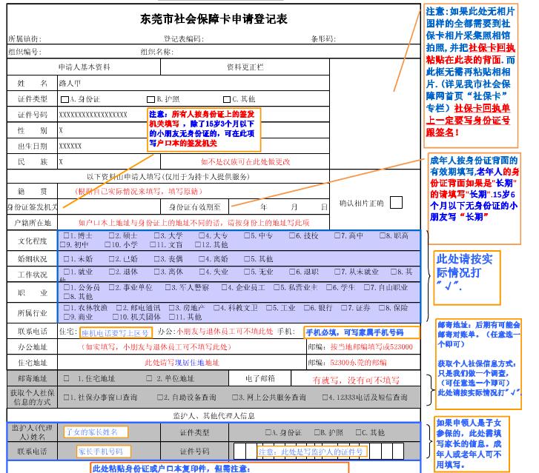Click the 户籍所在地 input field
The height and width of the screenshot is (473, 539).
[194, 223]
